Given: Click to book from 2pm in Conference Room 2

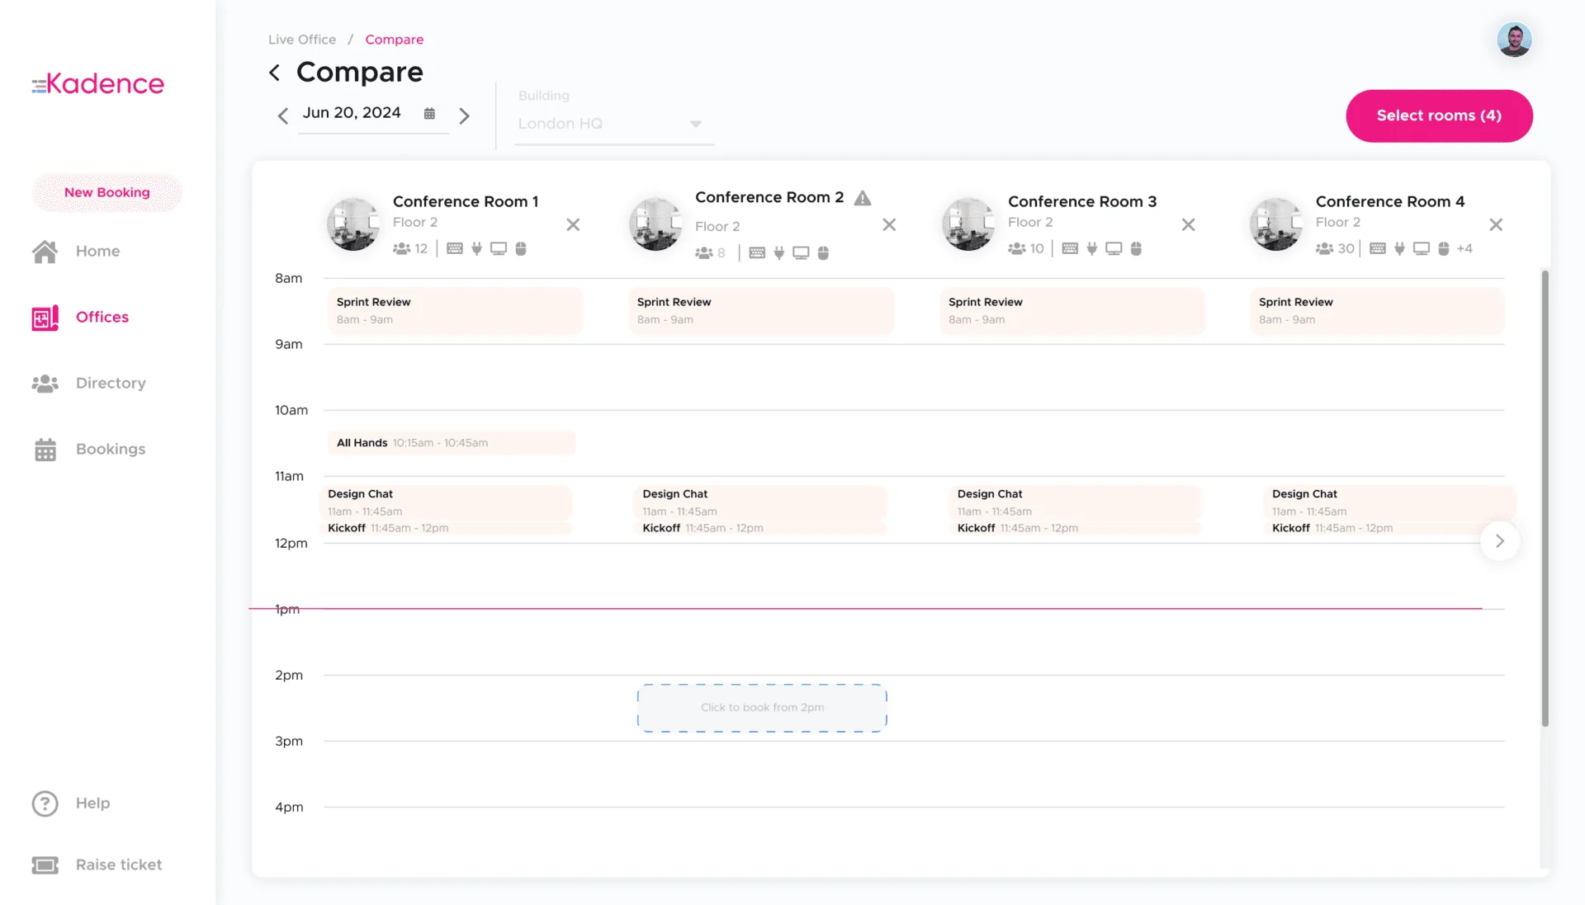Looking at the screenshot, I should 761,707.
